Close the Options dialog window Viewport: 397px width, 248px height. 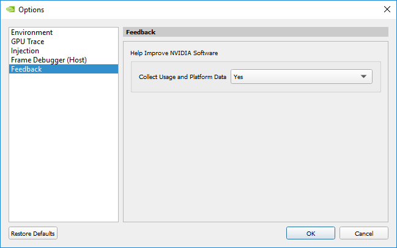pos(386,10)
